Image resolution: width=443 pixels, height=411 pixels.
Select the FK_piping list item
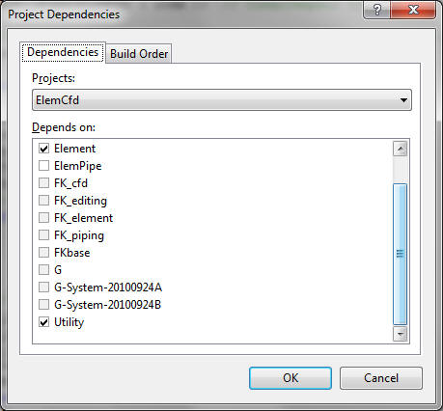click(79, 235)
